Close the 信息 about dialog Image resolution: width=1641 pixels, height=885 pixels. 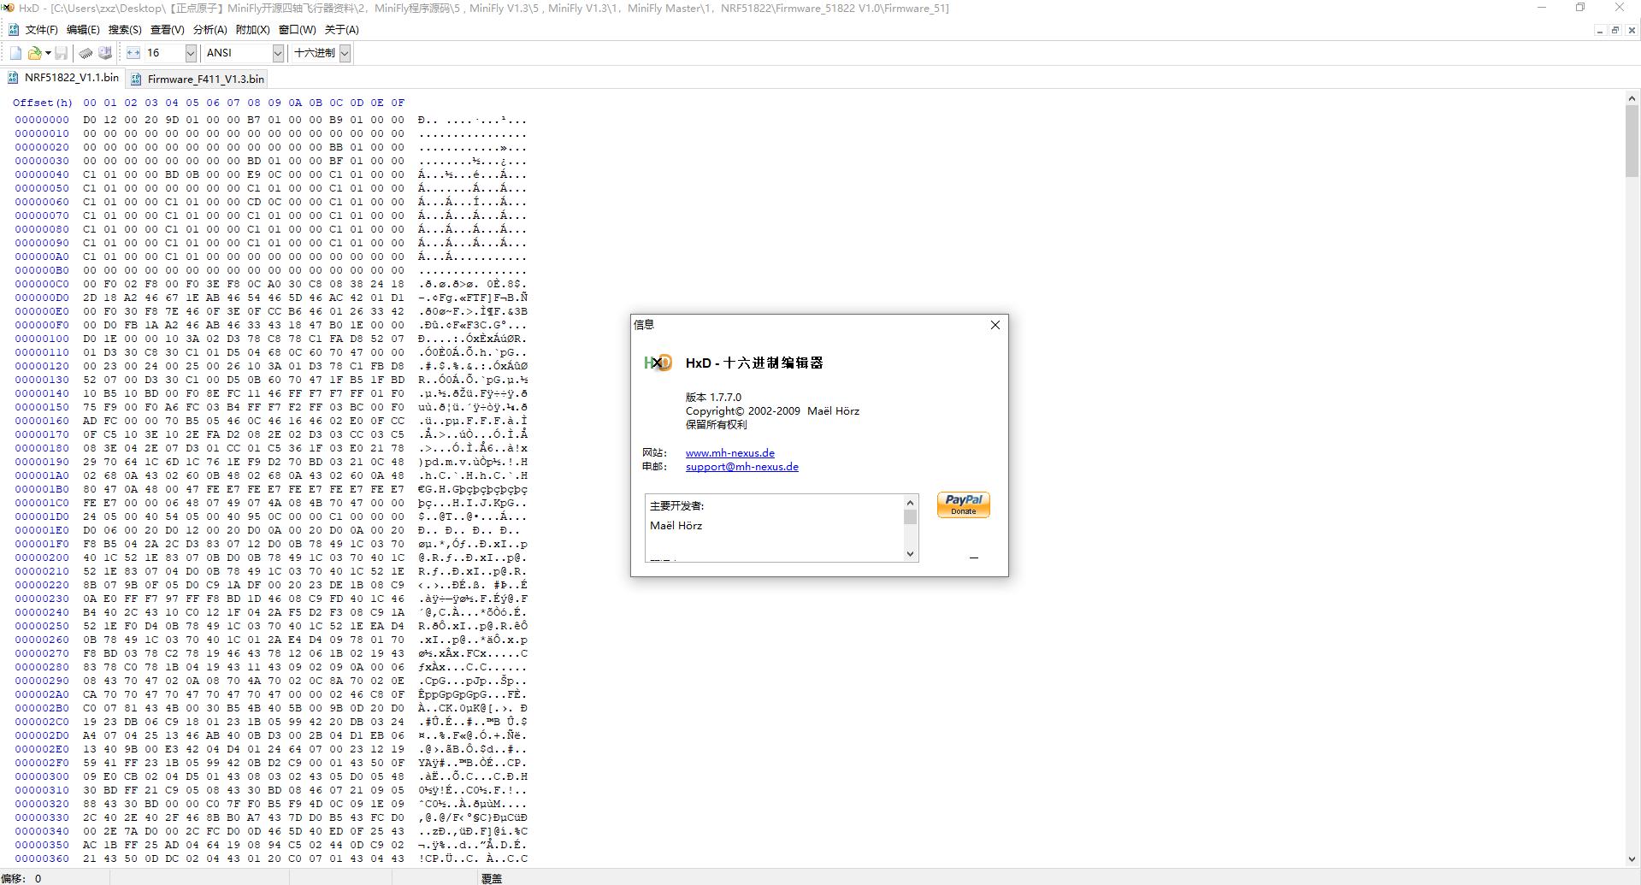[995, 325]
